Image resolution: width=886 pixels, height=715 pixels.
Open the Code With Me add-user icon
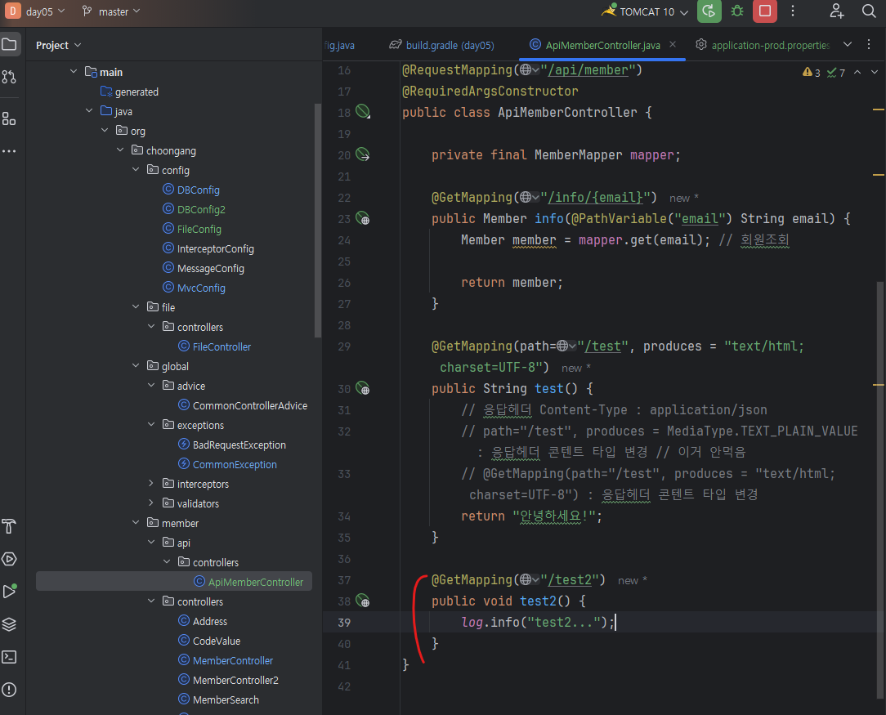[837, 11]
